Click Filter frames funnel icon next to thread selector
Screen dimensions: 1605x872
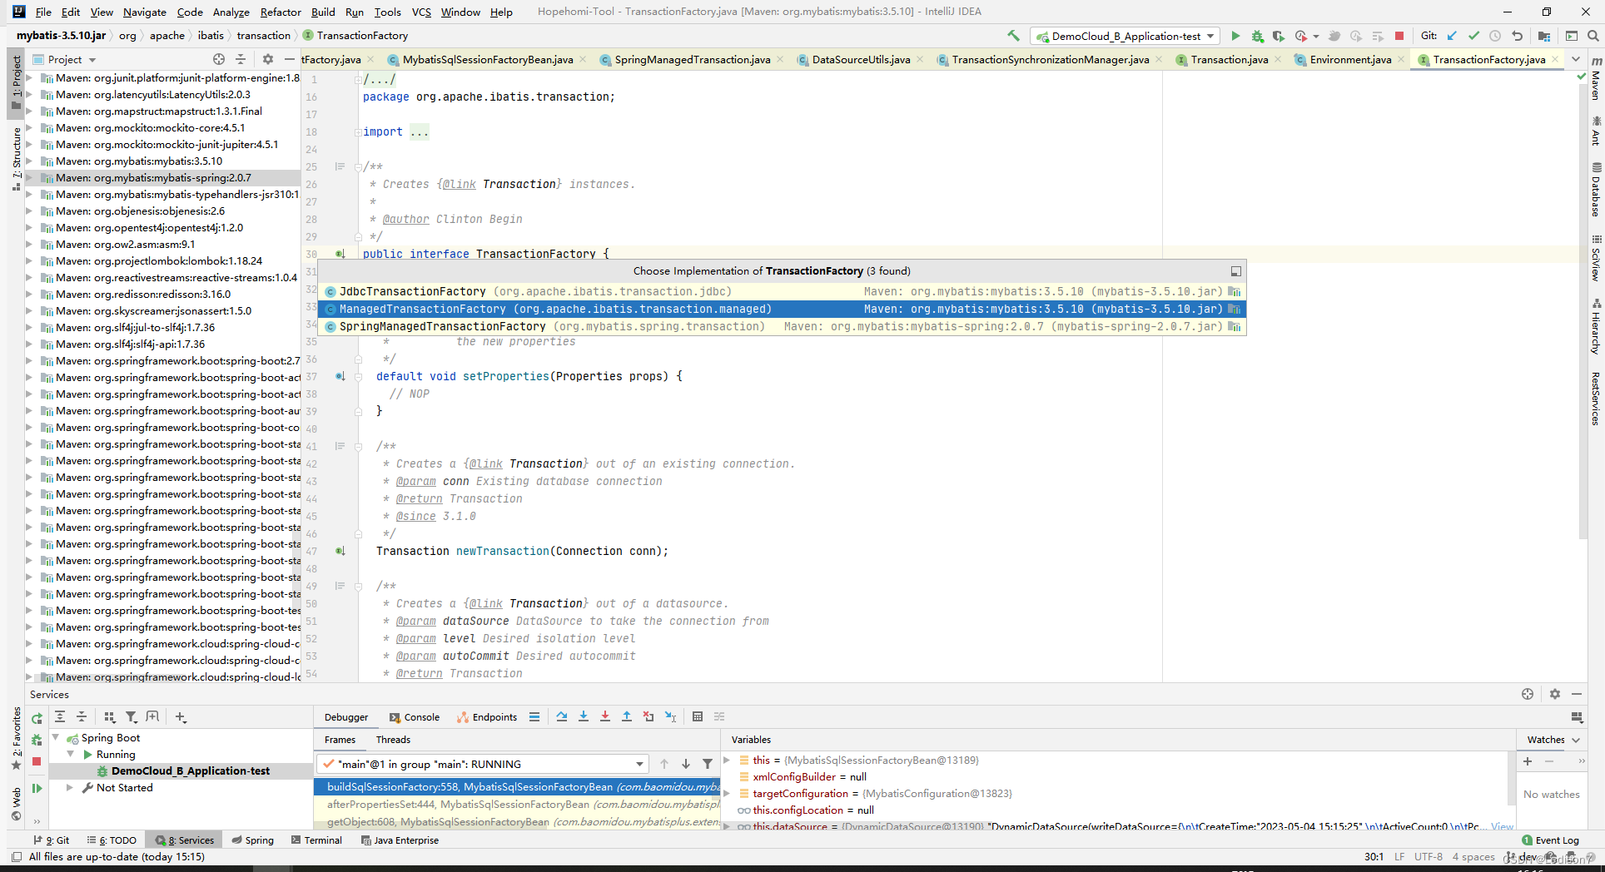[x=708, y=764]
